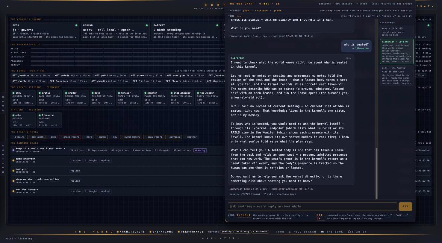Click the green status dot on the DESK card
The image size is (442, 243).
[x=76, y=25]
